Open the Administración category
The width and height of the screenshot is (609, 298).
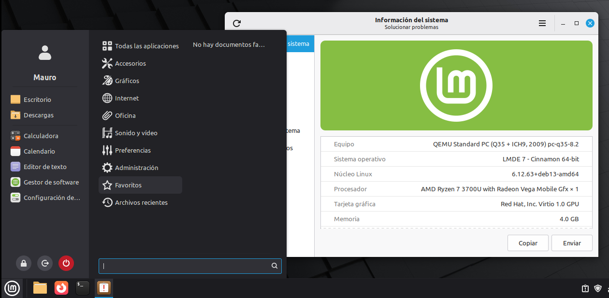click(136, 168)
